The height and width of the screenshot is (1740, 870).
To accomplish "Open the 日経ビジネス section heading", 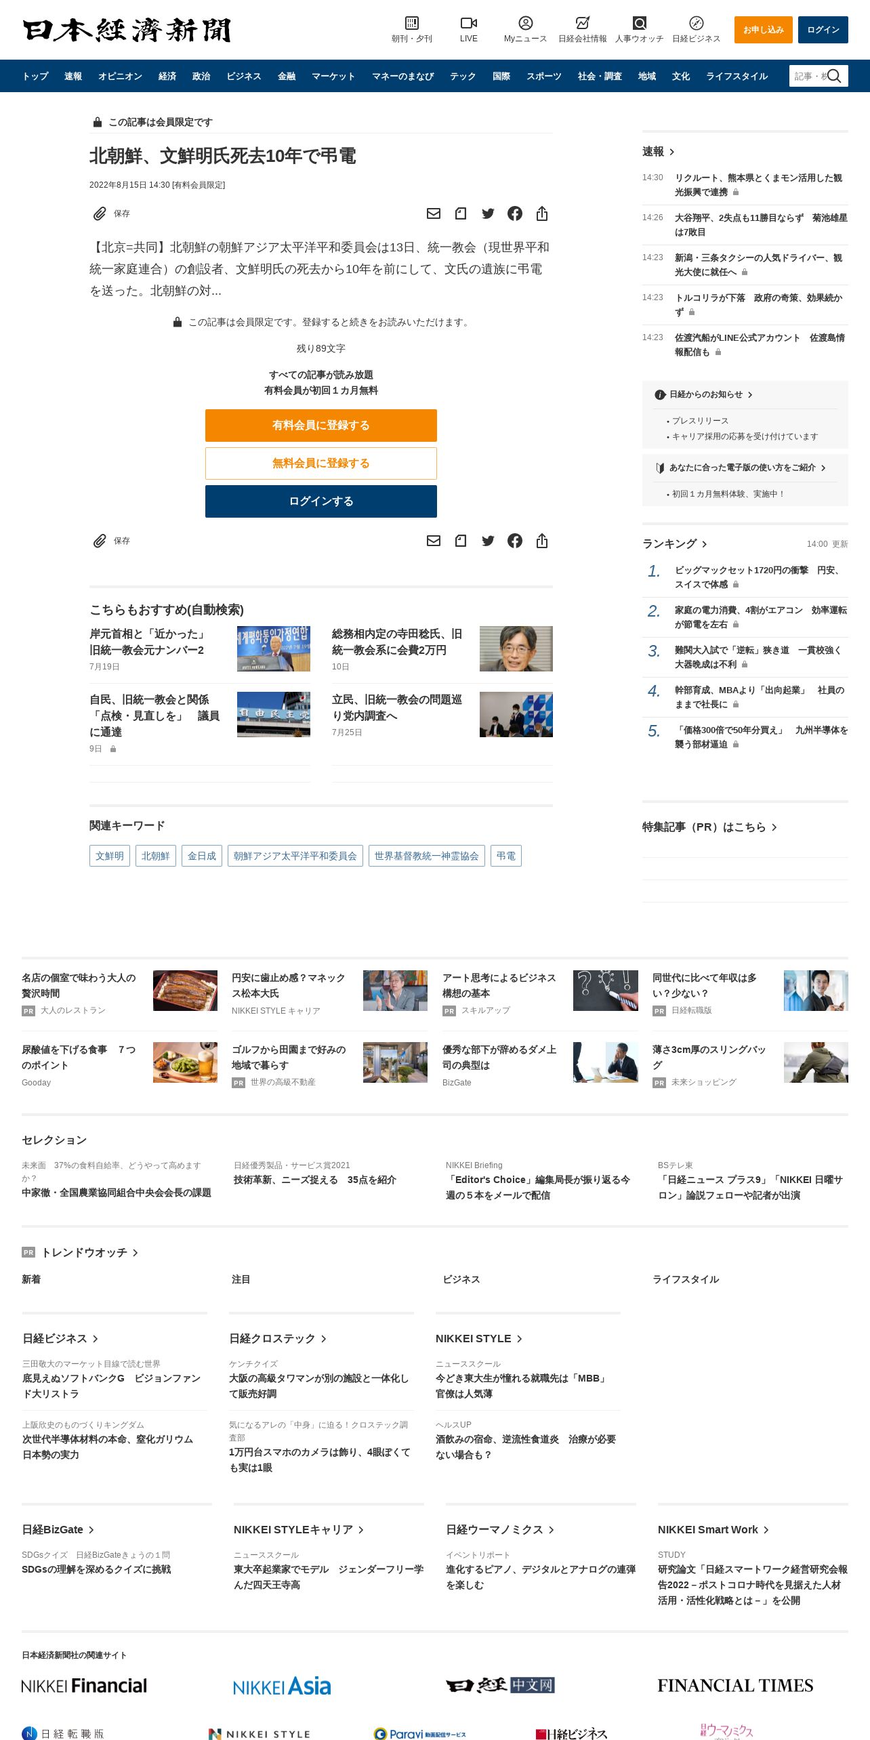I will [61, 1338].
